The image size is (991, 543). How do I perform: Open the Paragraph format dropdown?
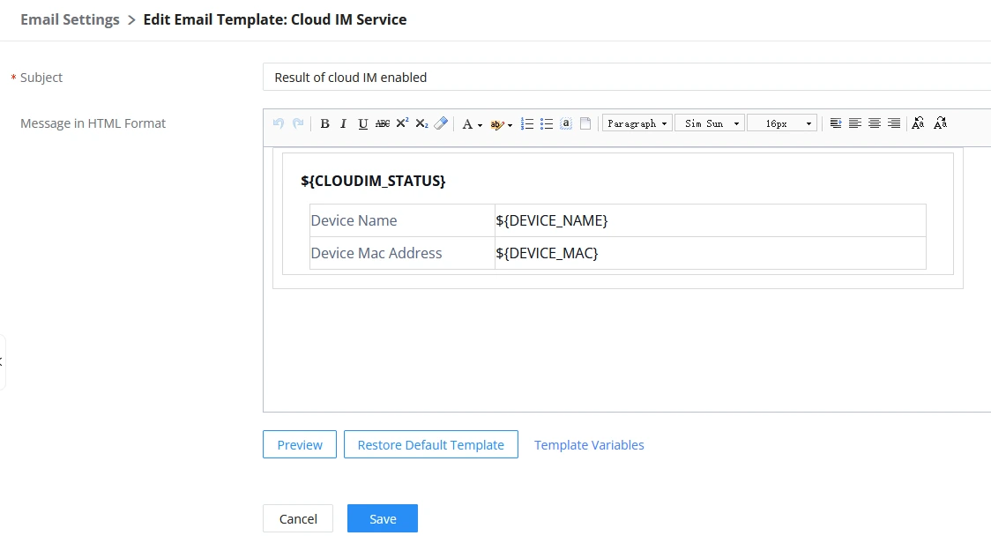pyautogui.click(x=637, y=123)
